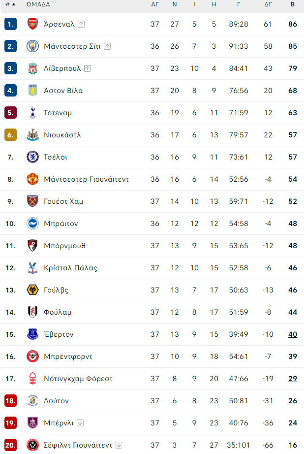Click the down arrow icon beside Σέφιλντ Γιουνάιτεντ

pyautogui.click(x=119, y=445)
